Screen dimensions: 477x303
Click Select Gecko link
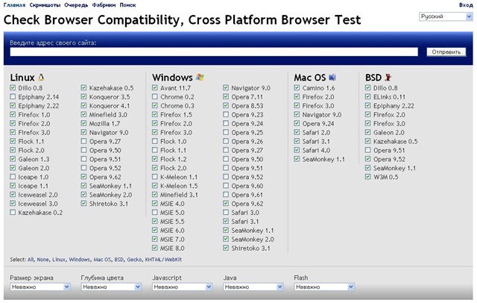[x=134, y=260]
